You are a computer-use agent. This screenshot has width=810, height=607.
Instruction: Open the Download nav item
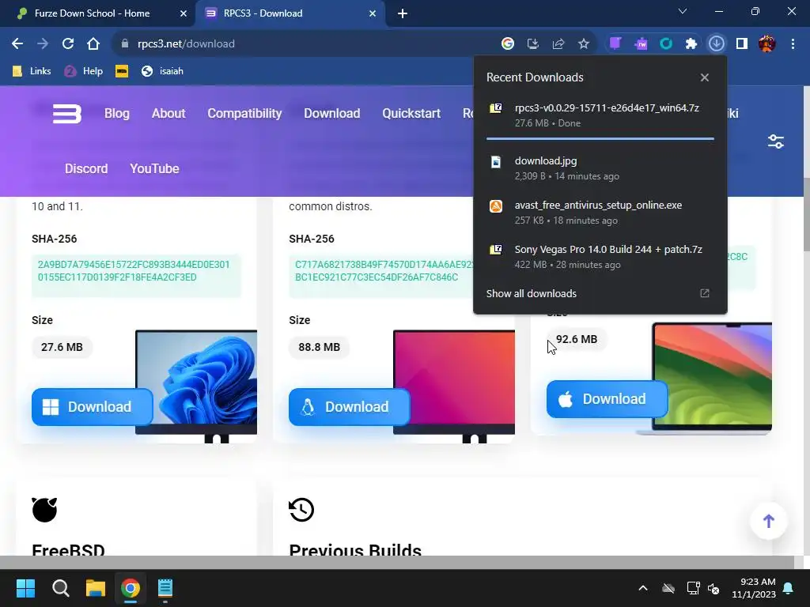click(x=331, y=114)
